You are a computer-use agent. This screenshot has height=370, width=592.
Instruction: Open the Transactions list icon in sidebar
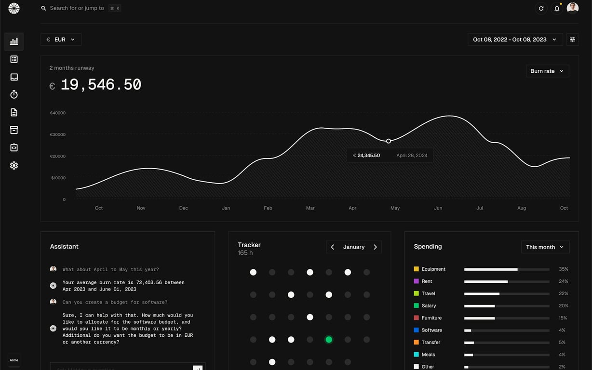click(x=14, y=59)
